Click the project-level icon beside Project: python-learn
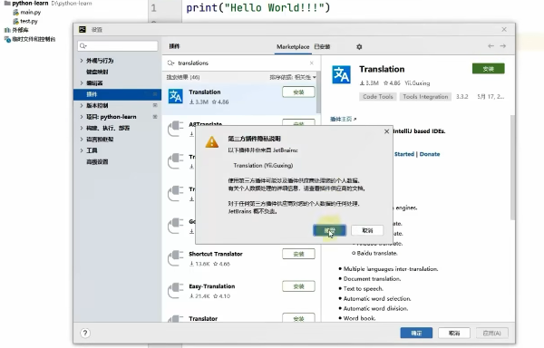Viewport: 544px width, 348px height. pyautogui.click(x=155, y=117)
